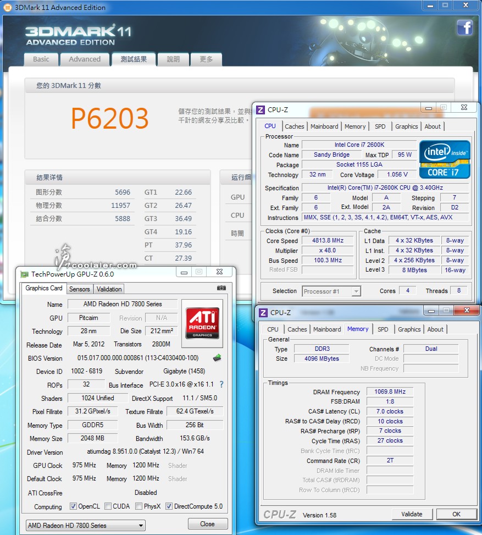Click the OK button in CPU-Z
The width and height of the screenshot is (482, 535).
[x=456, y=514]
